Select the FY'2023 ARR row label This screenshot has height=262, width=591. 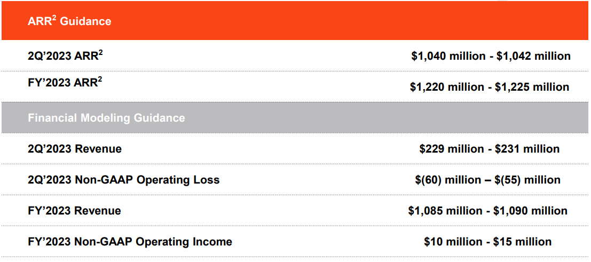(x=65, y=82)
